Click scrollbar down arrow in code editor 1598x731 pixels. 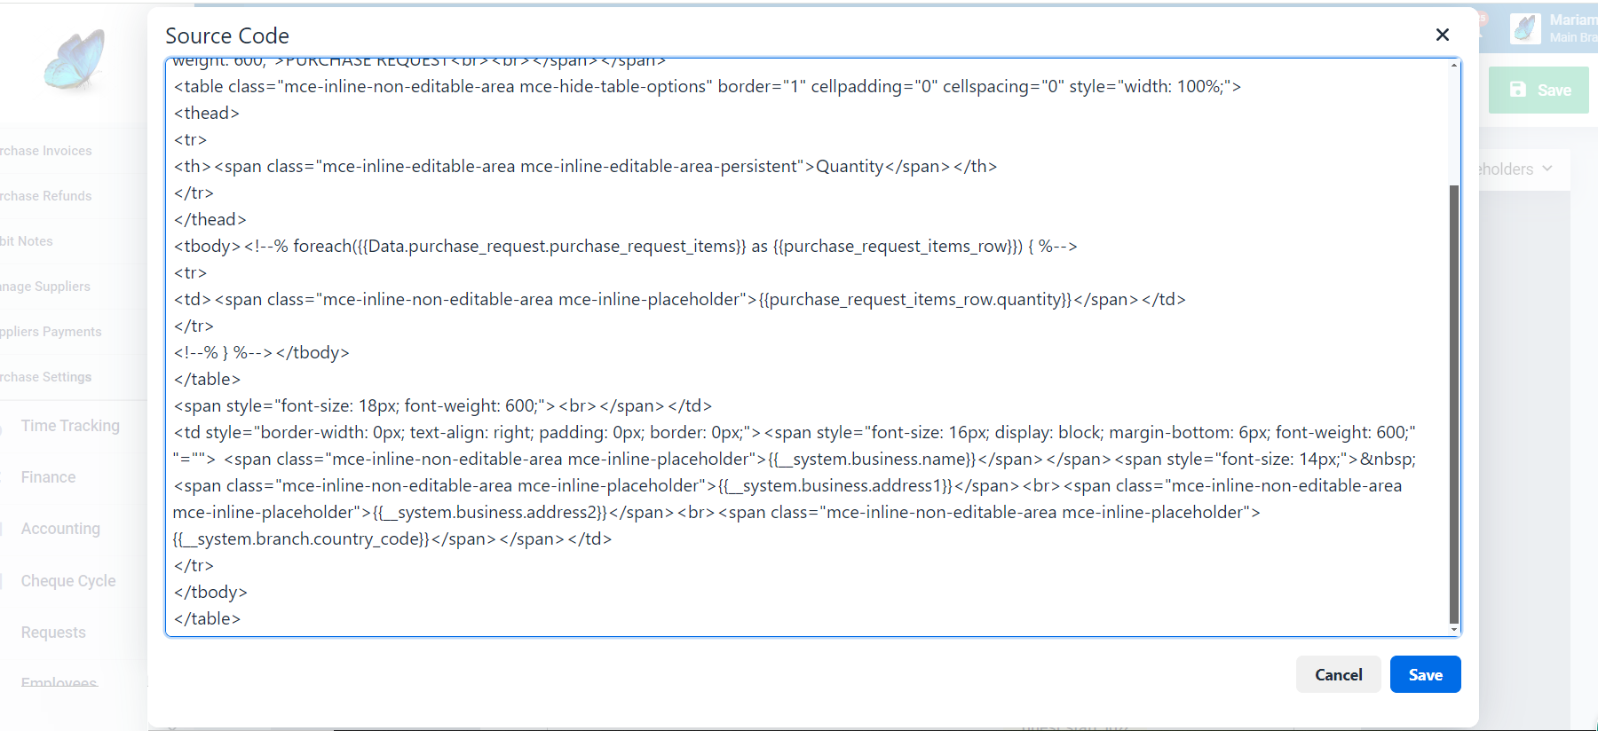click(x=1453, y=629)
